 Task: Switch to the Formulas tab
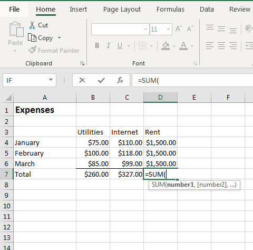[170, 9]
